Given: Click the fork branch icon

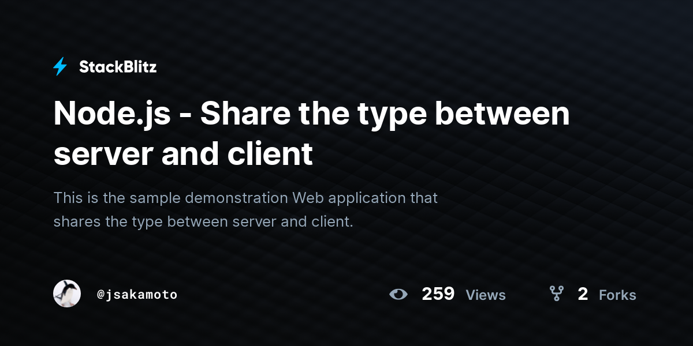Looking at the screenshot, I should tap(557, 294).
